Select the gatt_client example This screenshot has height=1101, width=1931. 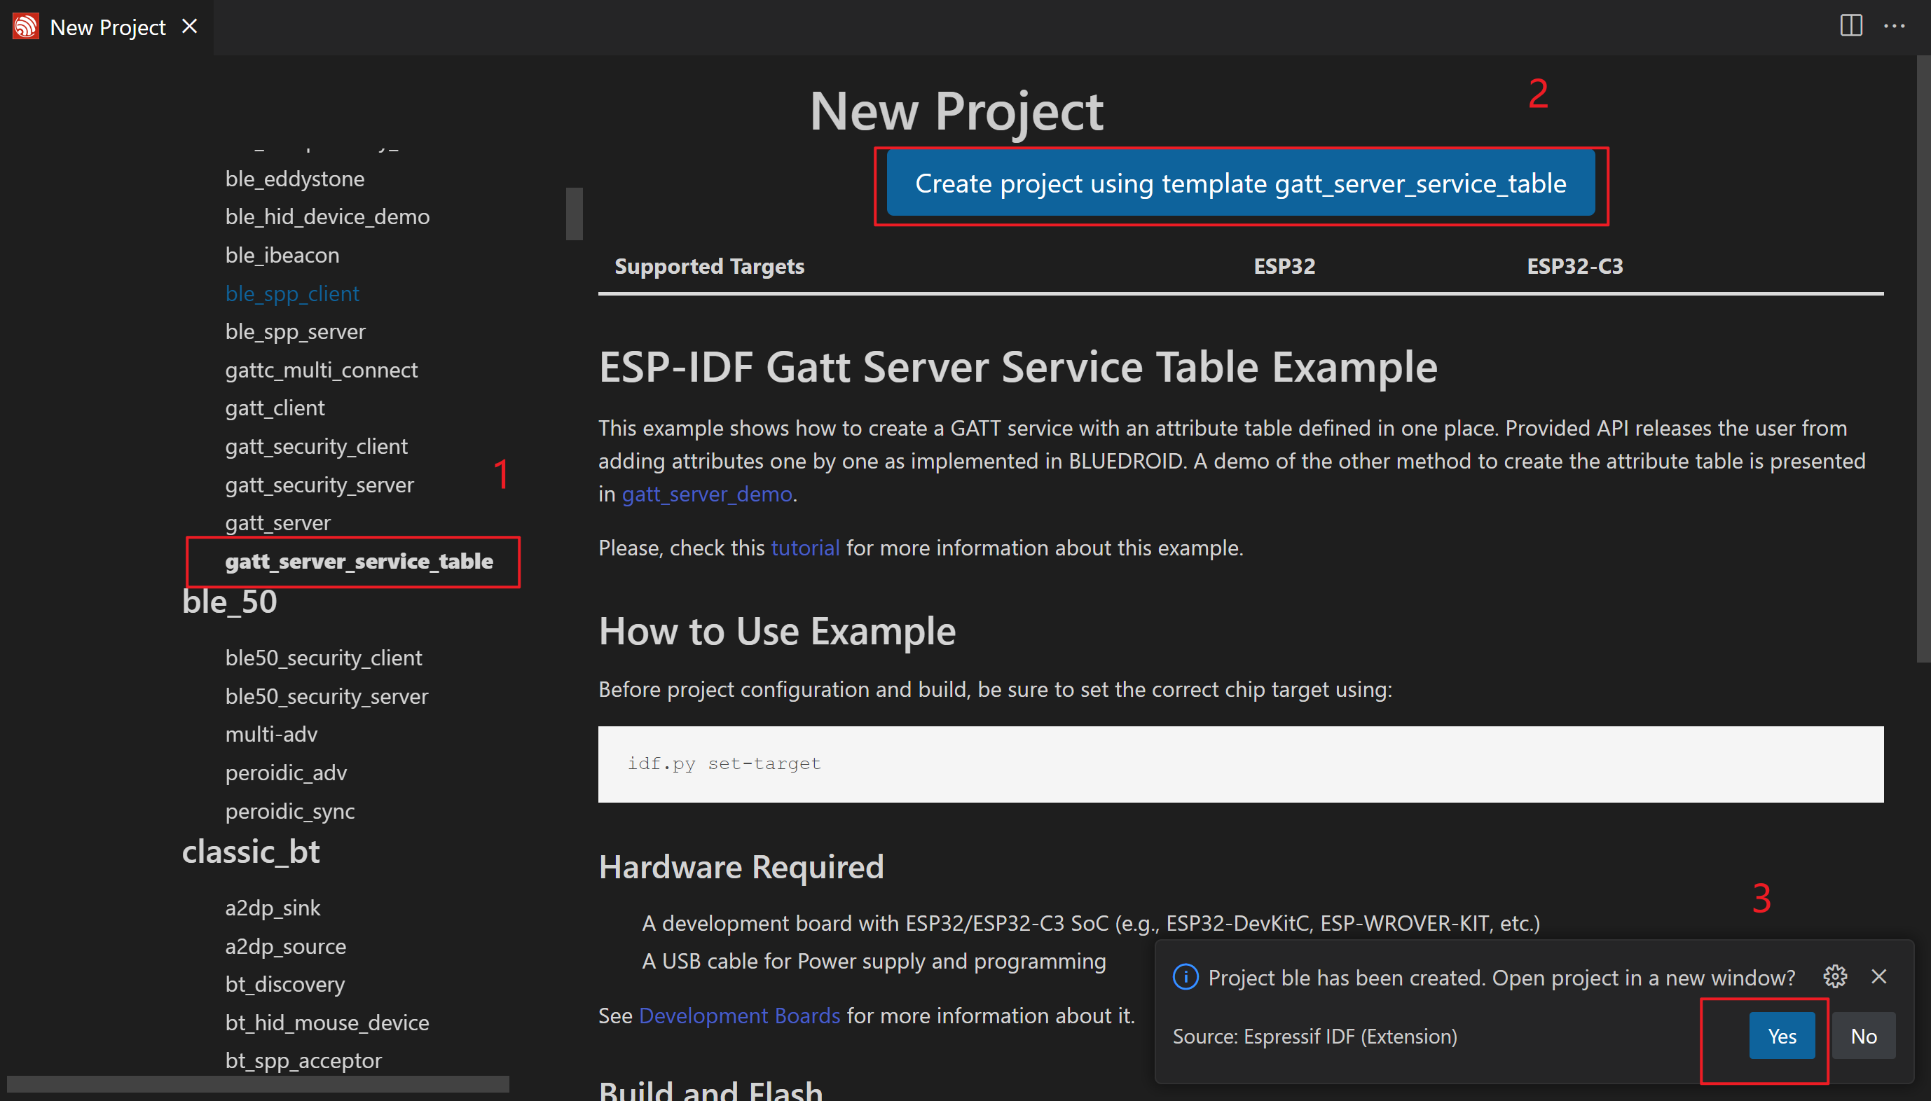pyautogui.click(x=275, y=408)
